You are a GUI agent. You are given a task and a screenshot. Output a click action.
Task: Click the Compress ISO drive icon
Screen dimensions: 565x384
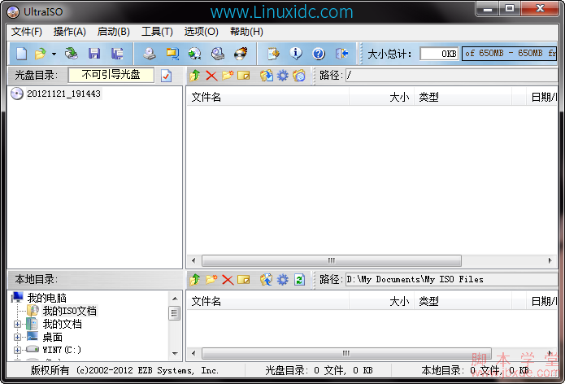coord(218,54)
